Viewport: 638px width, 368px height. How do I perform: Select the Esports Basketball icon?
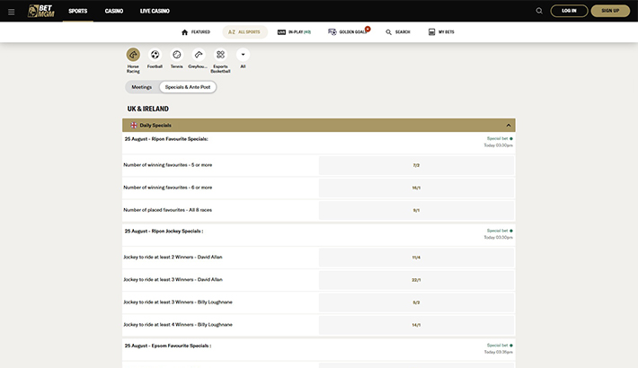click(220, 55)
